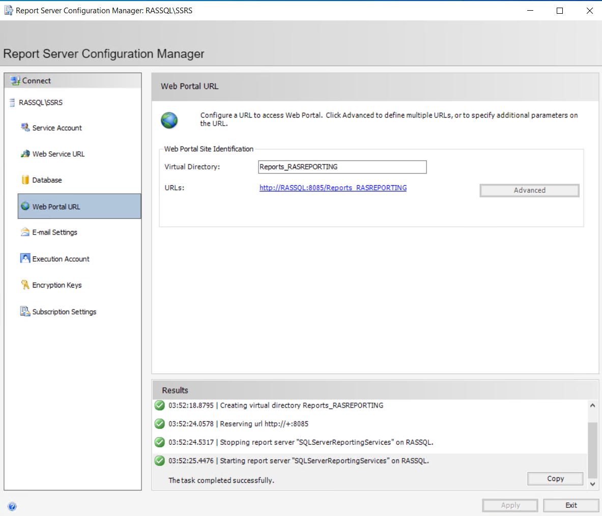This screenshot has height=516, width=602.
Task: Click the Connect server icon
Action: click(x=15, y=80)
